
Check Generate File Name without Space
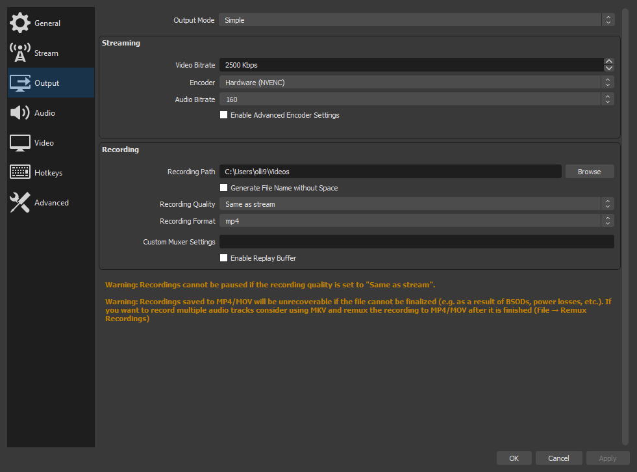(224, 188)
